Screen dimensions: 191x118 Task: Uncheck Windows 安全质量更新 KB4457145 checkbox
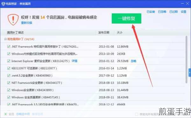click(9, 97)
